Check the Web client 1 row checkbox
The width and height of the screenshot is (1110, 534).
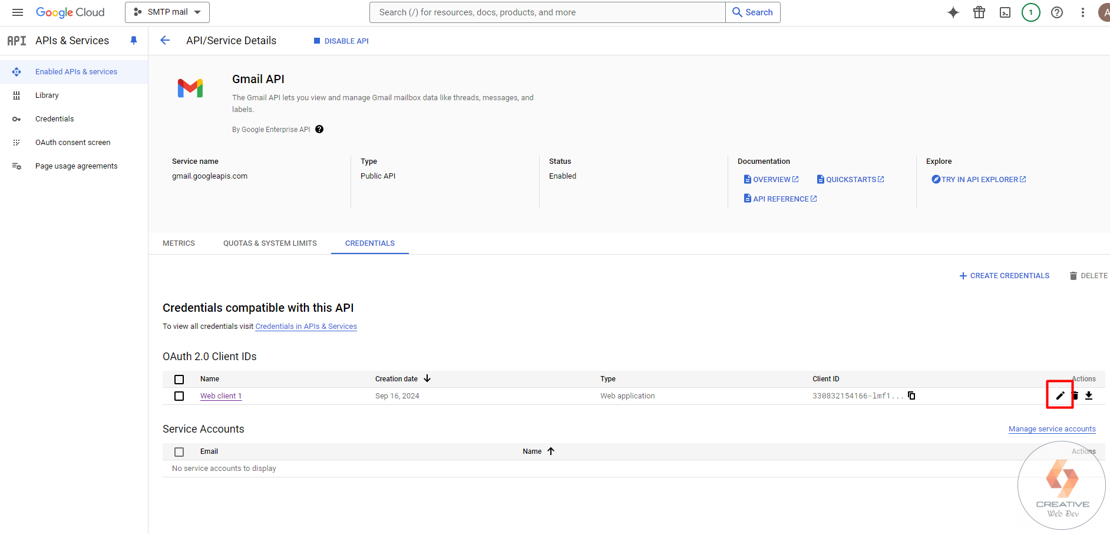click(179, 396)
